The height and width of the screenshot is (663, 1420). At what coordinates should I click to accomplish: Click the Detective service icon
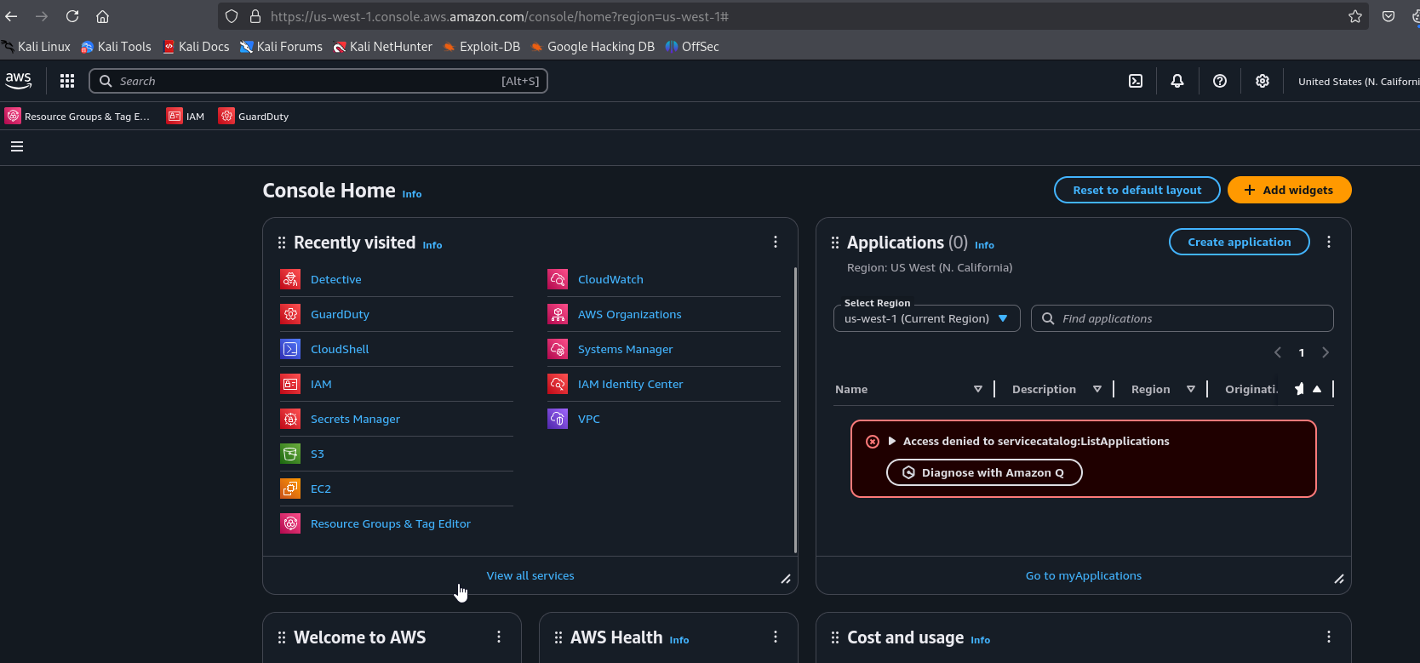(290, 279)
